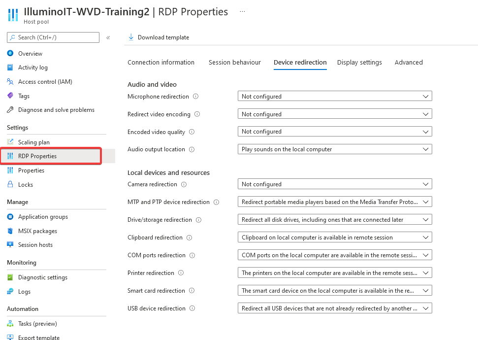
Task: Click the info icon beside USB device redirection
Action: (192, 308)
